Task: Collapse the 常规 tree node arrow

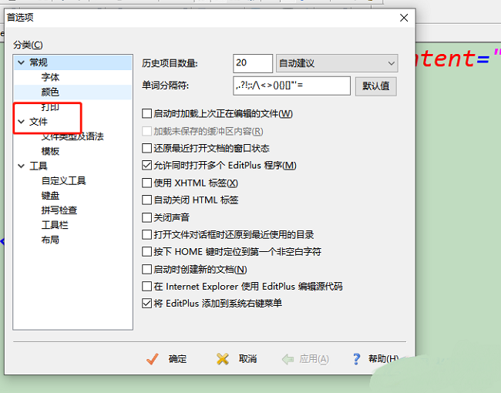Action: [22, 62]
